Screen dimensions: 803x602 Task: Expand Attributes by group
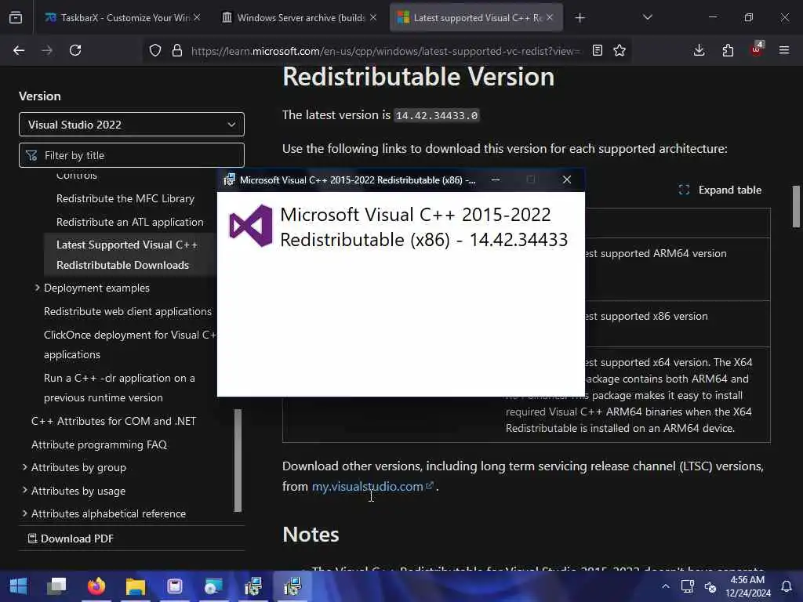click(x=24, y=467)
